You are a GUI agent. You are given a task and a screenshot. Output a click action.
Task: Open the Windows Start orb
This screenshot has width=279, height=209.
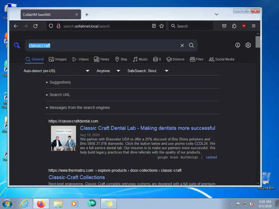click(x=7, y=204)
